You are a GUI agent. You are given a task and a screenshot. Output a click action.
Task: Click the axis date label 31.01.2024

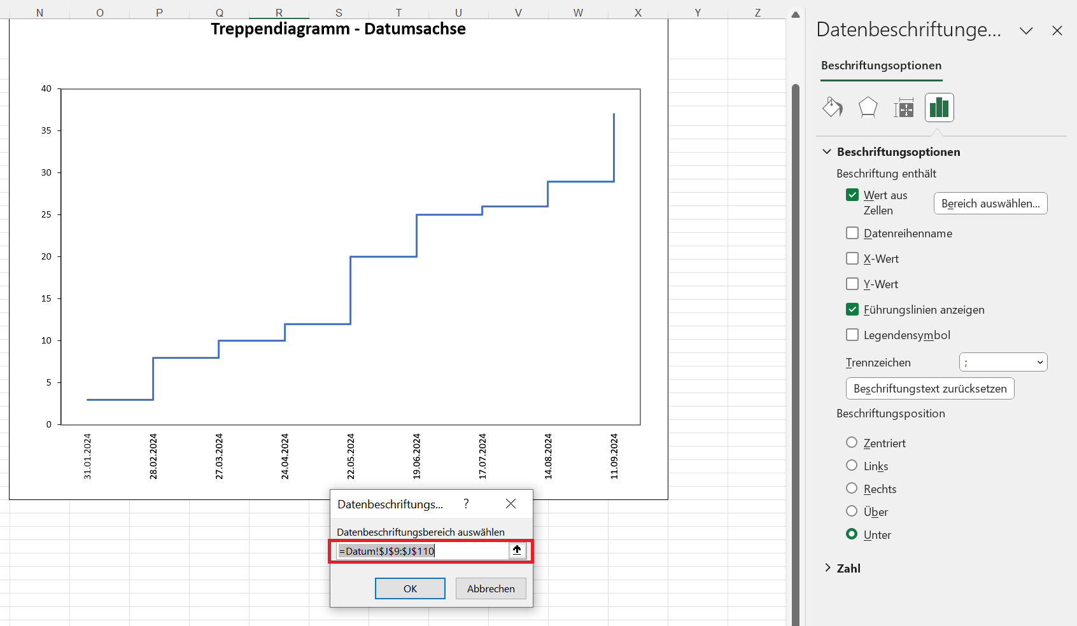coord(88,456)
